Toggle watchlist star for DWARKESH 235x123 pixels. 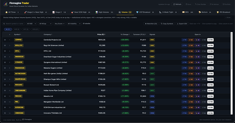5,57
